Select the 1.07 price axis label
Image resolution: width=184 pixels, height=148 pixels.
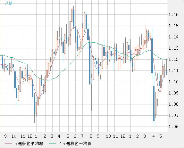(x=173, y=115)
